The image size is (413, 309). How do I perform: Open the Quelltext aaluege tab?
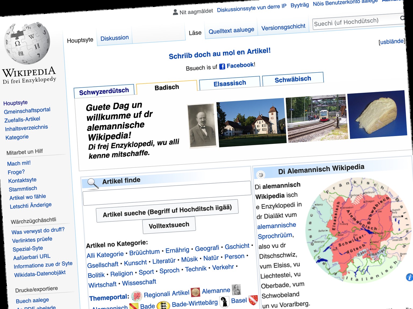(x=231, y=30)
